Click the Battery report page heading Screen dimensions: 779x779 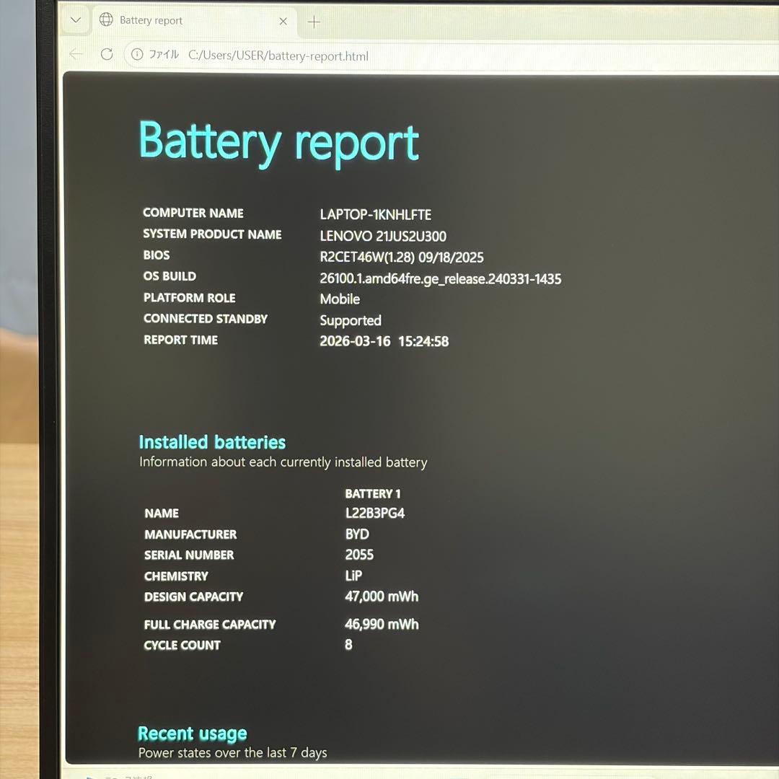coord(278,142)
